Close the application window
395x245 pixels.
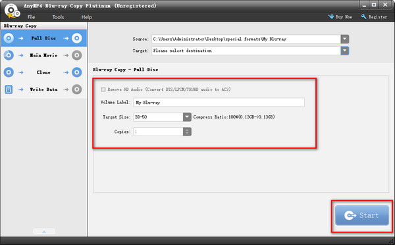click(x=385, y=5)
